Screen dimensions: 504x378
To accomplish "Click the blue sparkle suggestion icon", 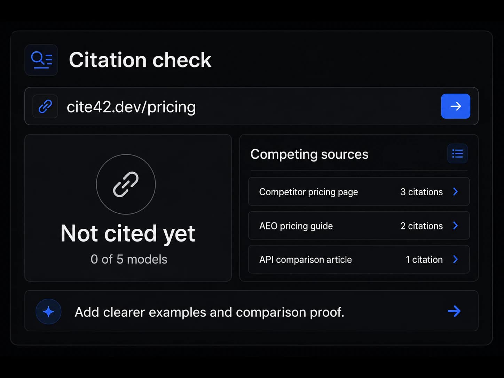I will point(48,312).
